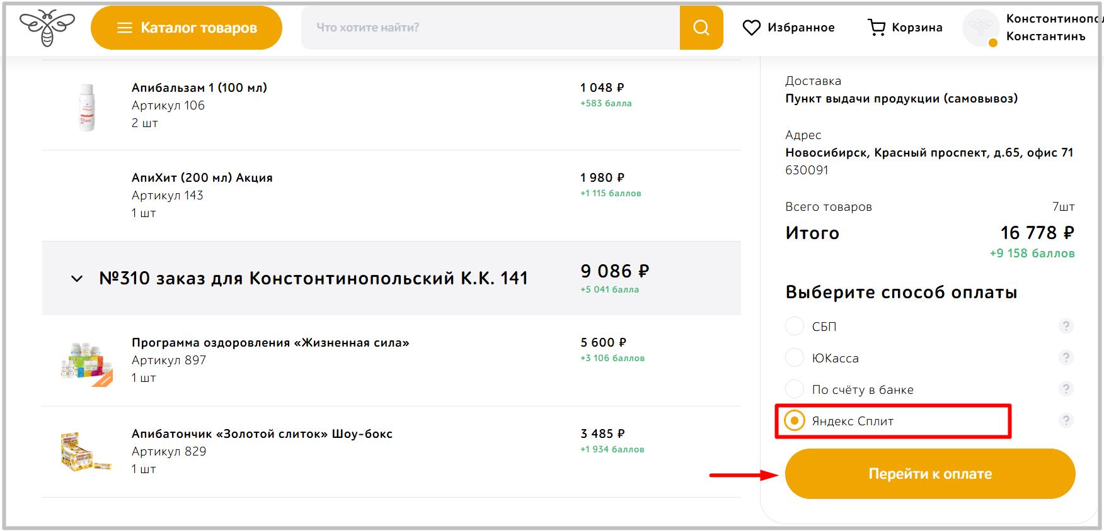
Task: Click the Апибатончик Золотой слиток product thumbnail
Action: click(86, 451)
